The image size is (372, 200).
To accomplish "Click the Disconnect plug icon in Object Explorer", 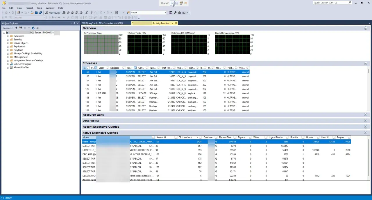I will (x=20, y=28).
